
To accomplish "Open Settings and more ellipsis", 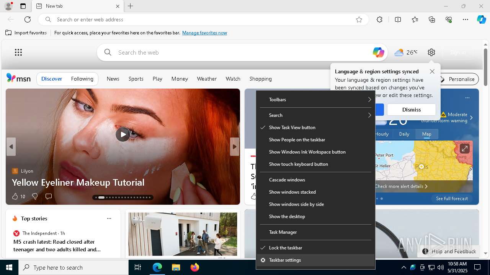I will tap(465, 19).
